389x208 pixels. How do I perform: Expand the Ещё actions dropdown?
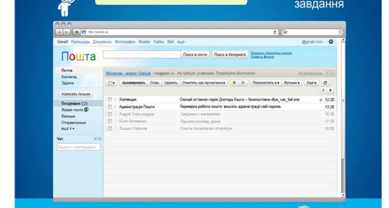coord(312,83)
